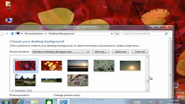Click the Browse... button
This screenshot has width=185, height=104.
101,52
